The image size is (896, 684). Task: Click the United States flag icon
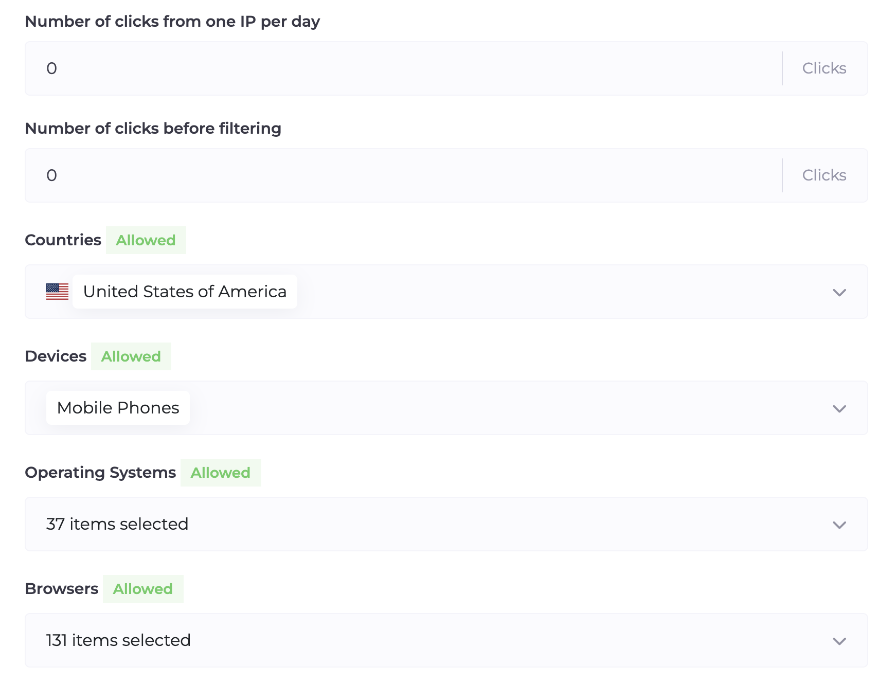click(57, 292)
